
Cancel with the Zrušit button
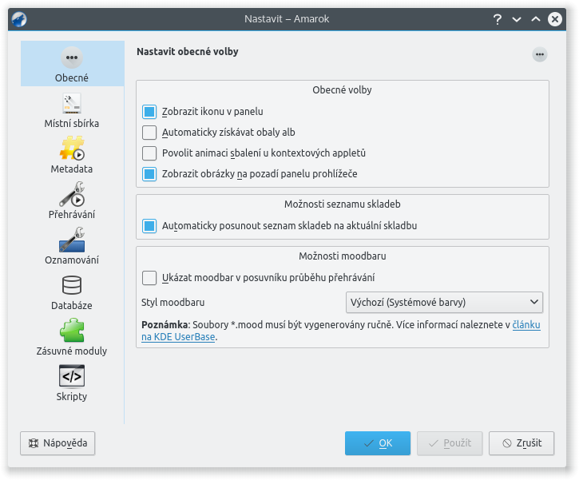pyautogui.click(x=521, y=443)
